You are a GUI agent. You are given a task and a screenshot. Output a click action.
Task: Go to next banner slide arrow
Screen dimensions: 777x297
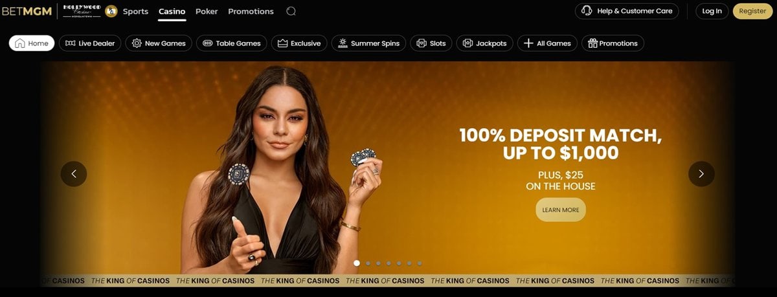coord(701,173)
